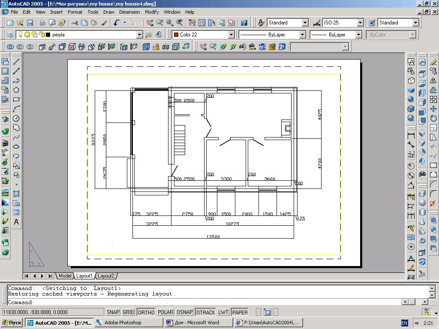
Task: Select the Line draw tool
Action: tap(16, 62)
